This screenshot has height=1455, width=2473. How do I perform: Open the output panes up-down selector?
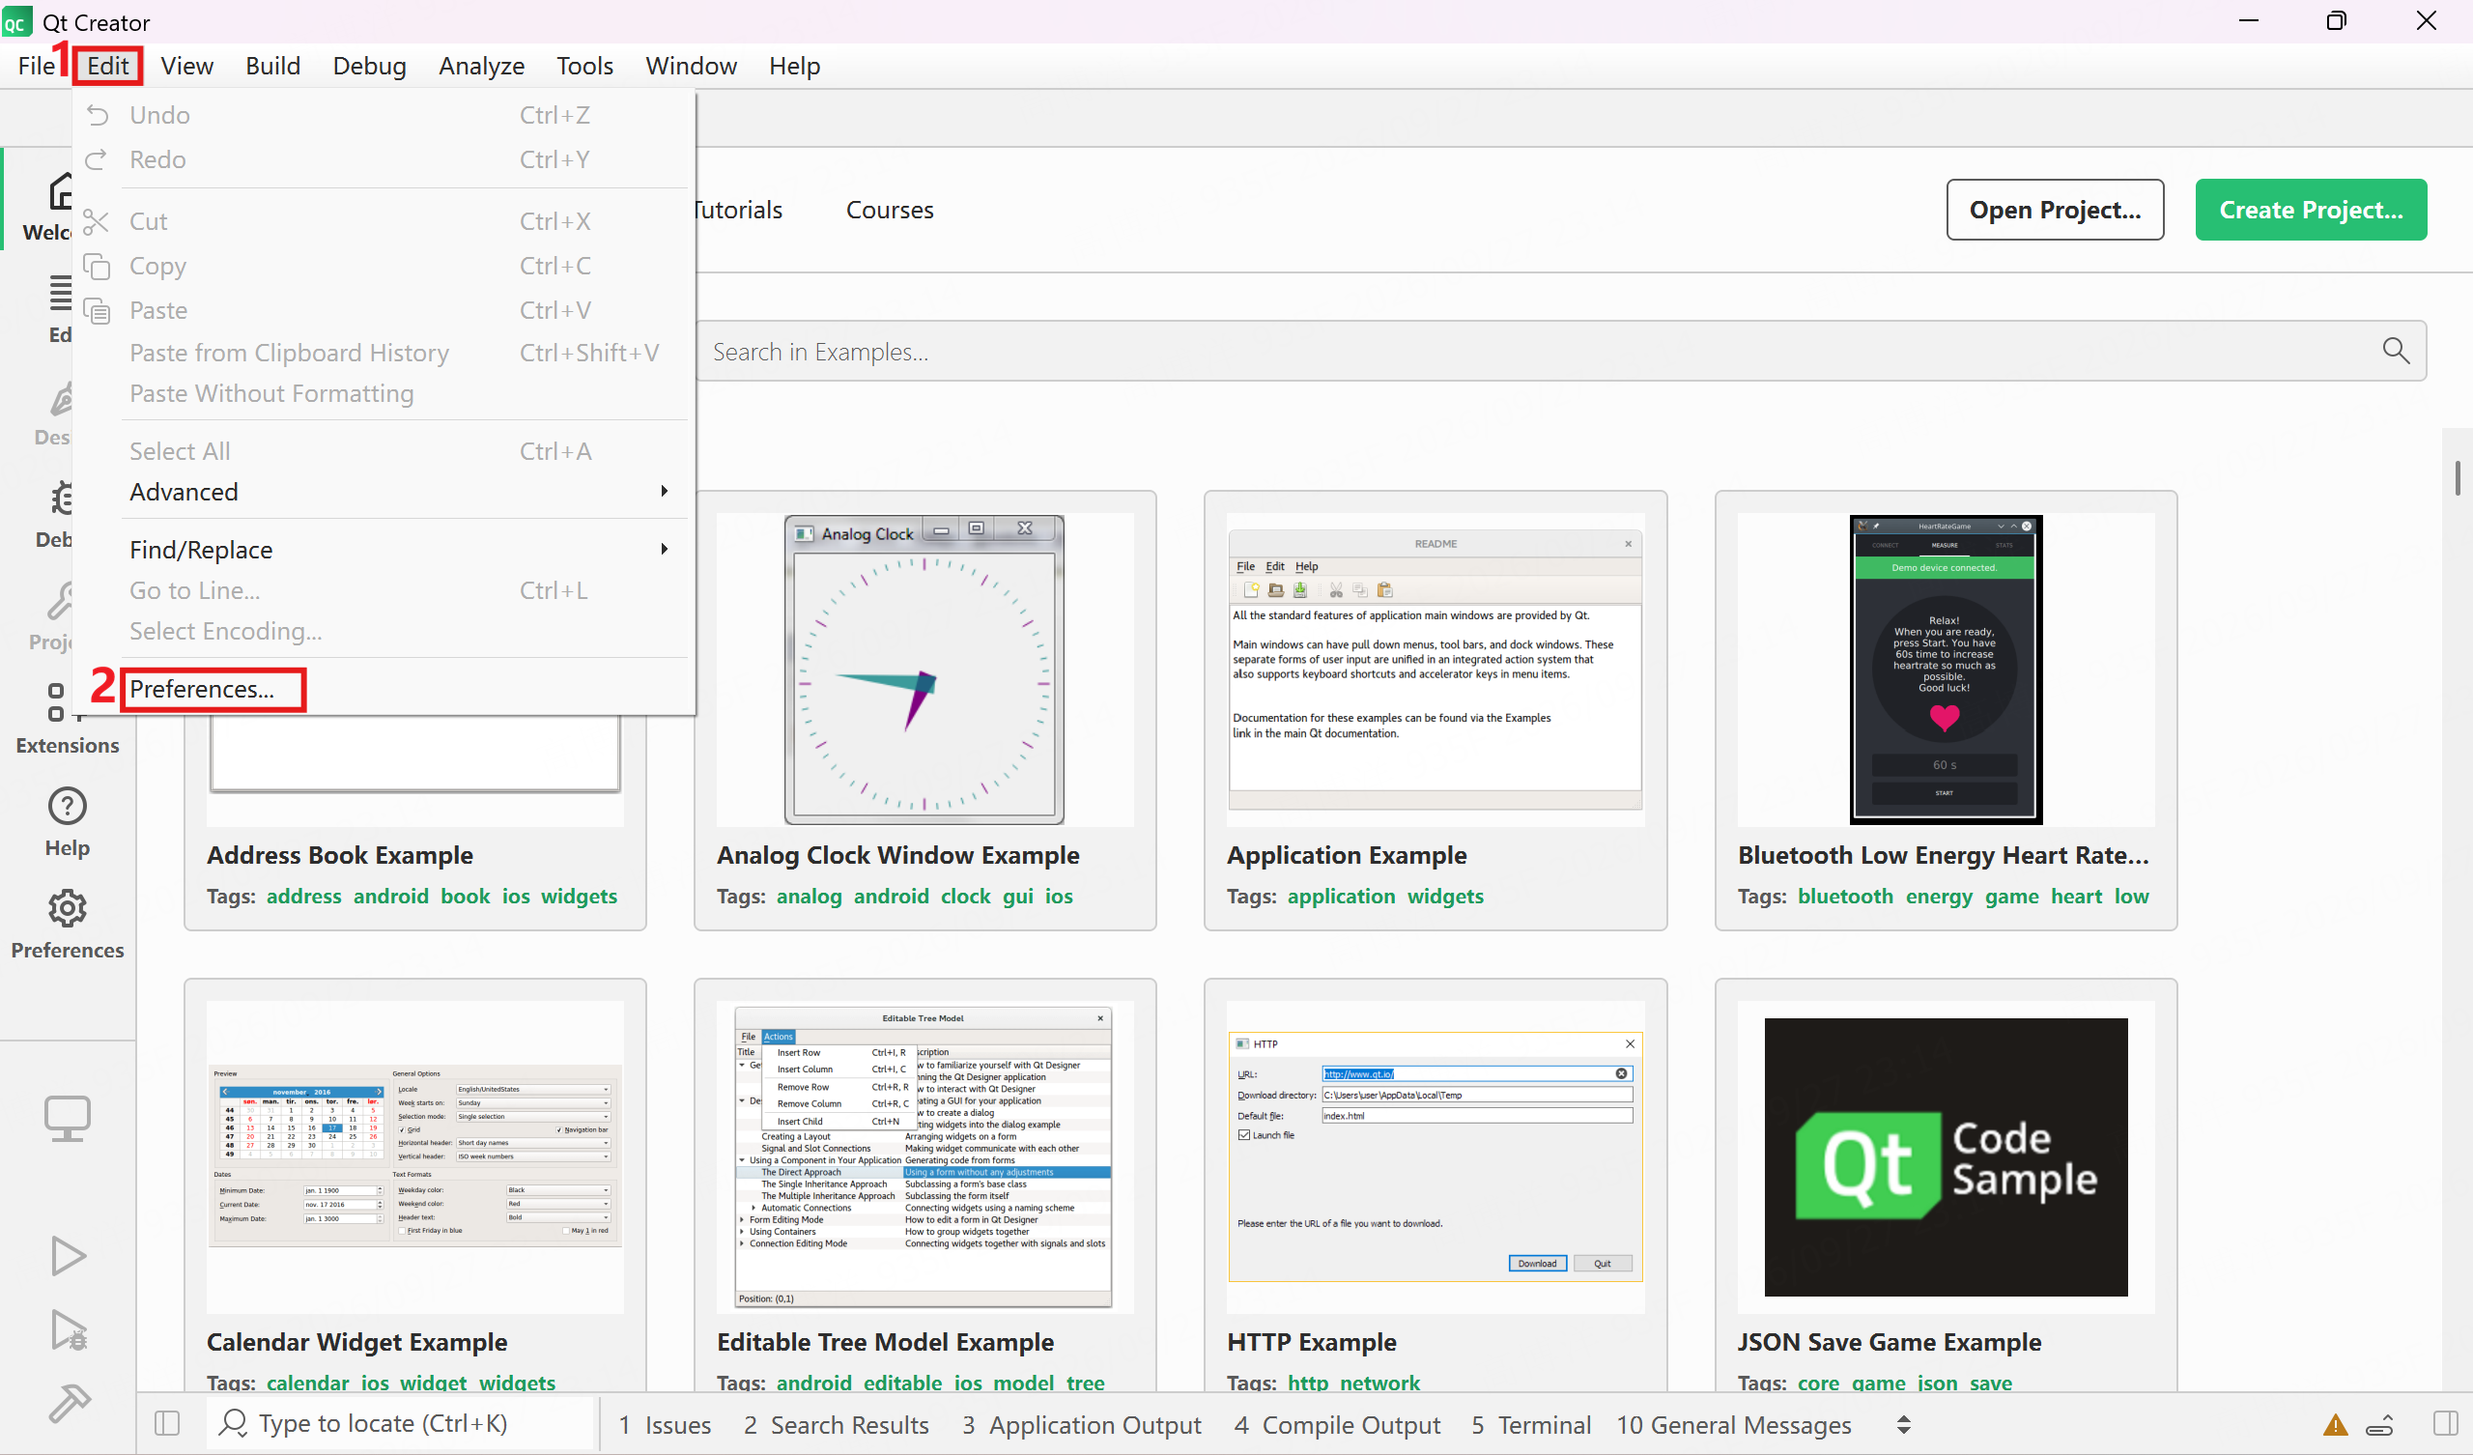1904,1424
